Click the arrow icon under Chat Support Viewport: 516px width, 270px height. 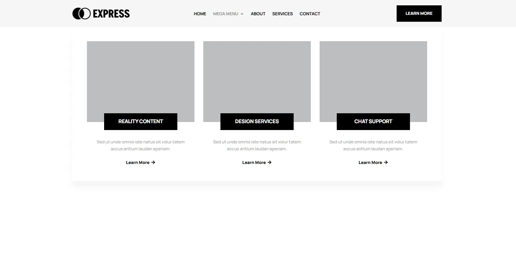click(x=386, y=162)
